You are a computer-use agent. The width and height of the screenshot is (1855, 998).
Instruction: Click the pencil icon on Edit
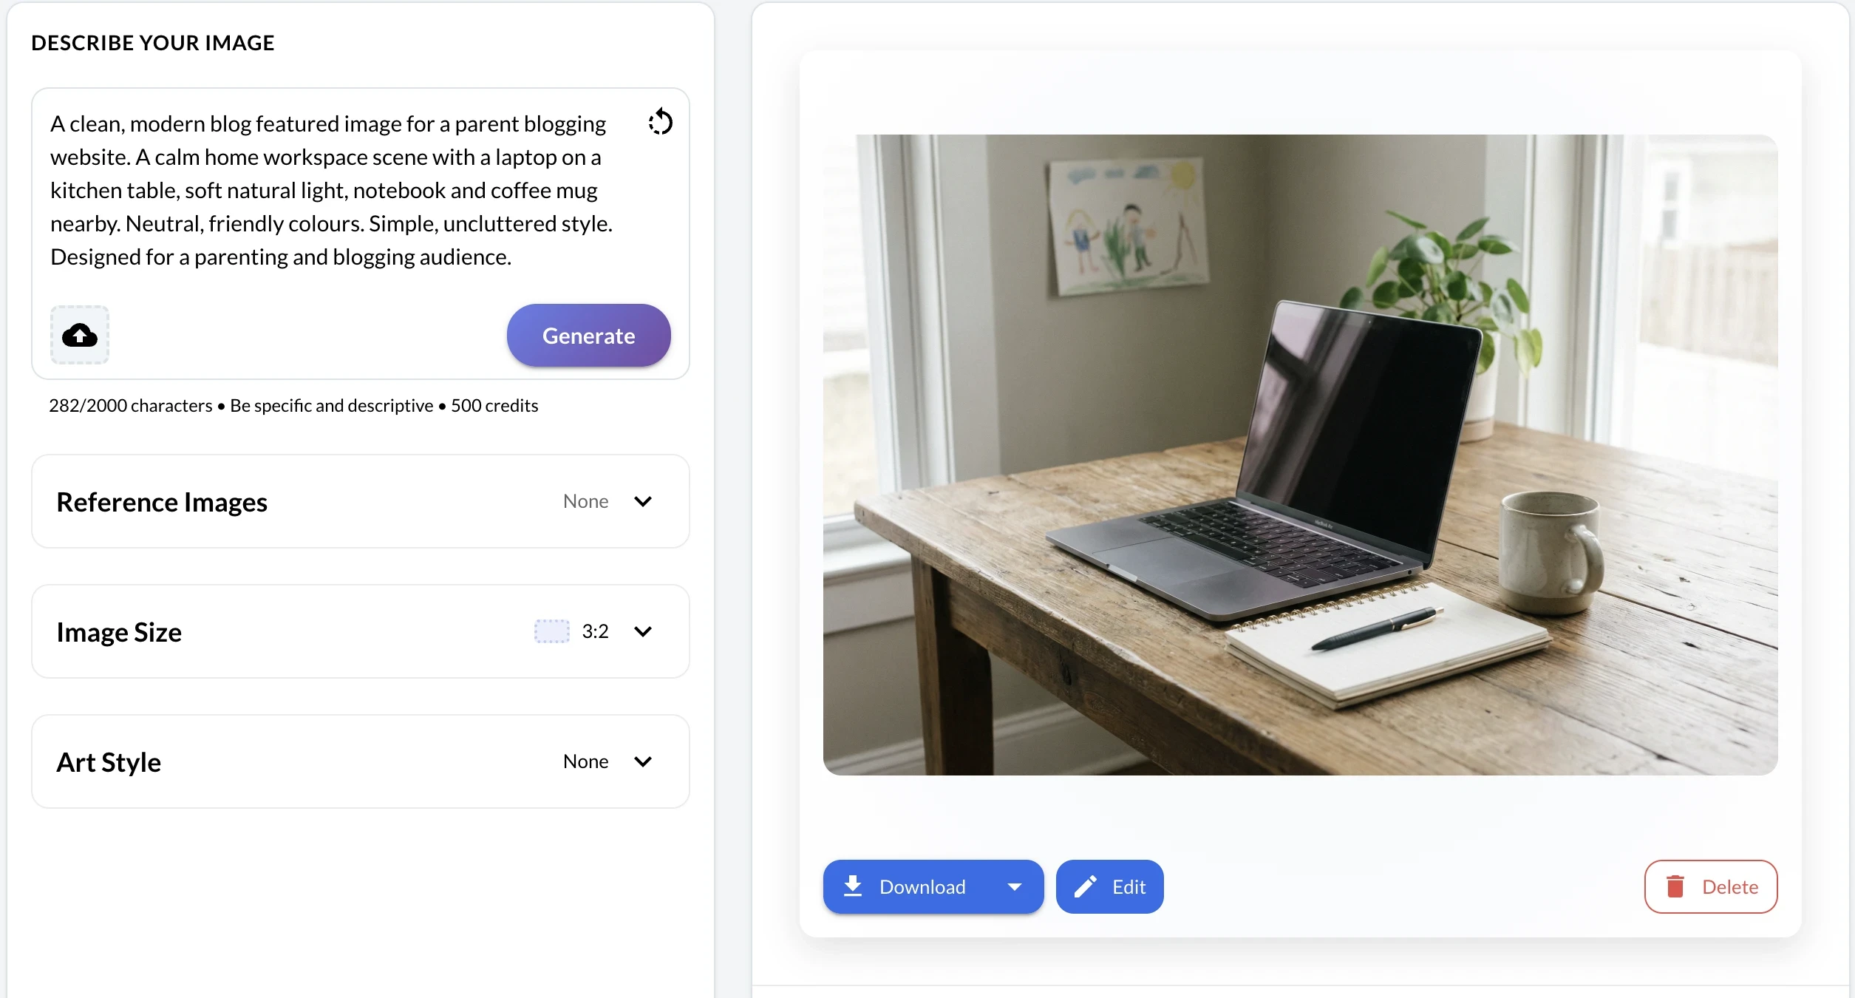1085,886
